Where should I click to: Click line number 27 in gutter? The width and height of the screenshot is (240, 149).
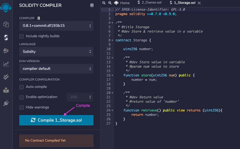tap(109, 124)
